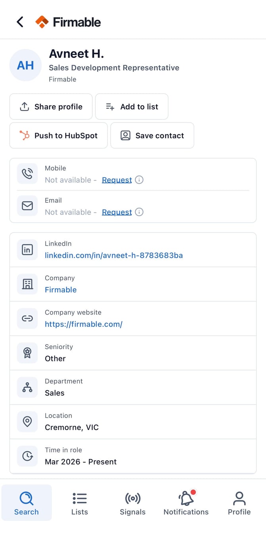
Task: Tap the Mobile phone icon
Action: (27, 174)
